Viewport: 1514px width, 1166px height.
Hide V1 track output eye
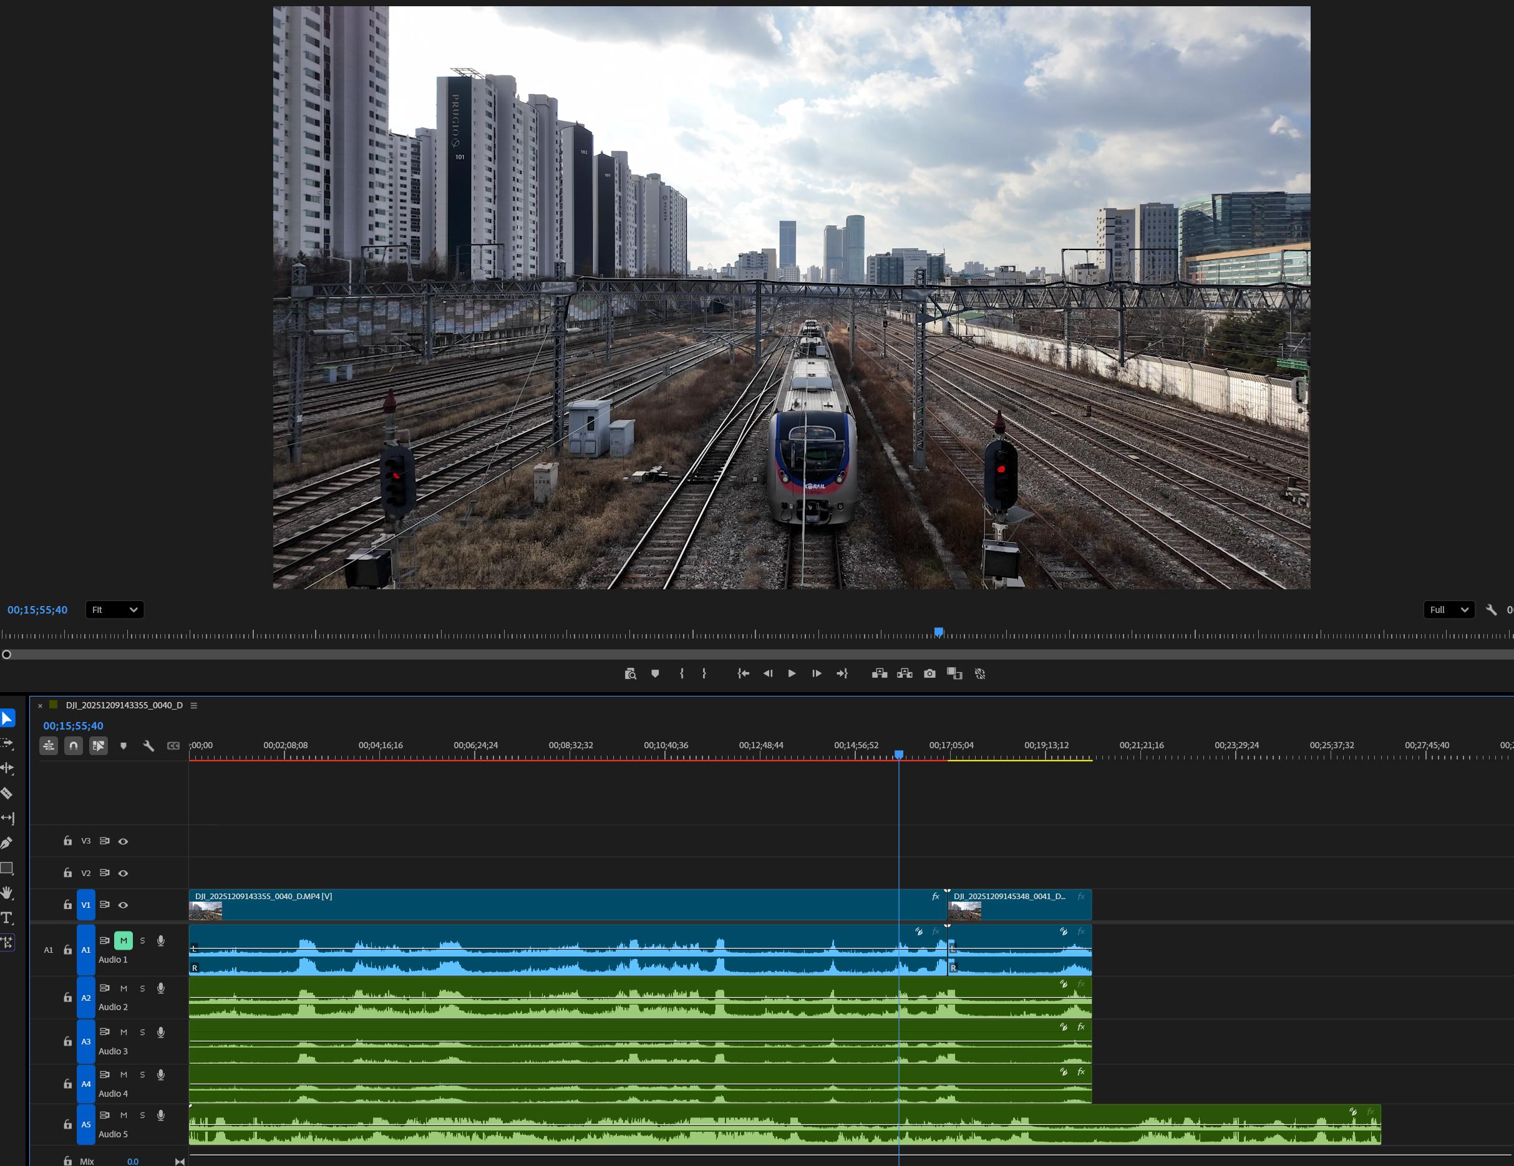pyautogui.click(x=124, y=905)
